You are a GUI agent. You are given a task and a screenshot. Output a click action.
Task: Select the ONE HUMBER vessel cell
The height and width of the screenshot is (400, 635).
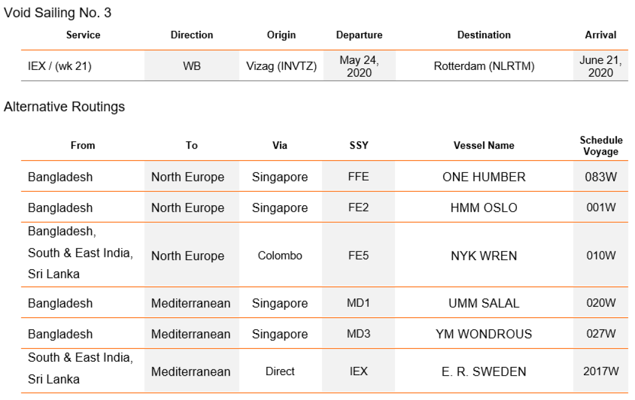click(484, 177)
